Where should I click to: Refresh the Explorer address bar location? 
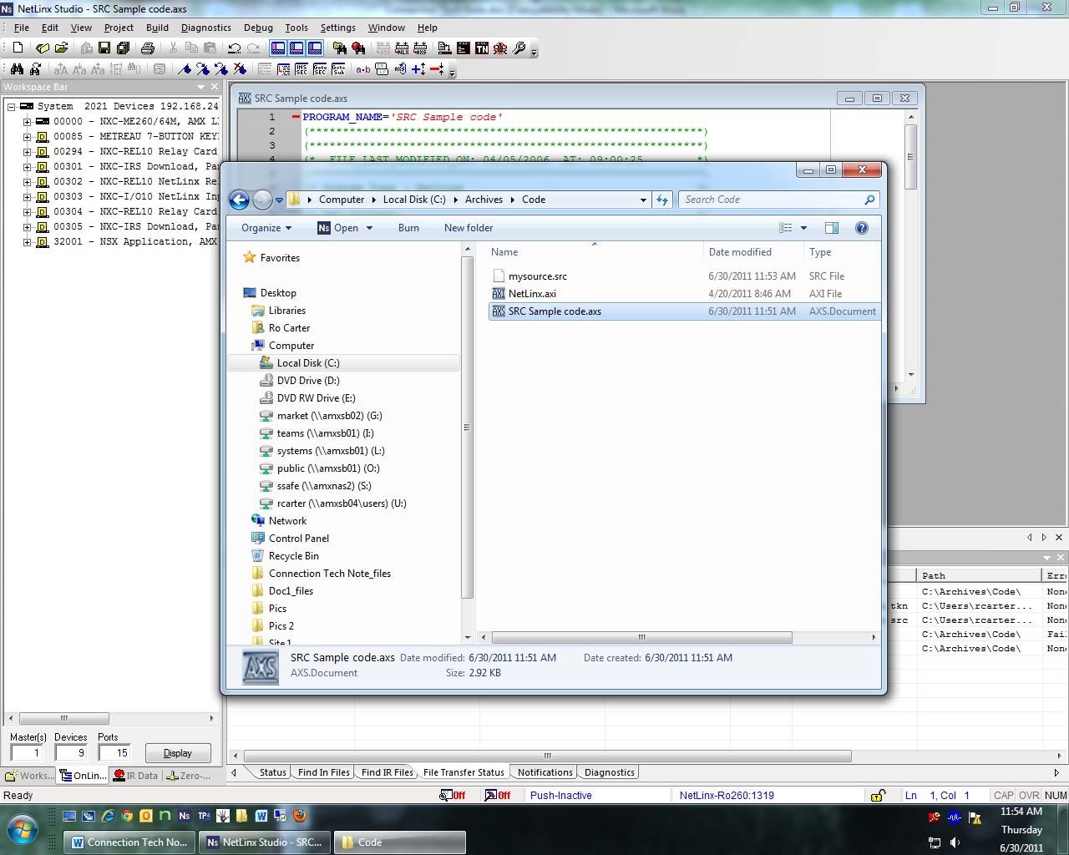(x=662, y=200)
